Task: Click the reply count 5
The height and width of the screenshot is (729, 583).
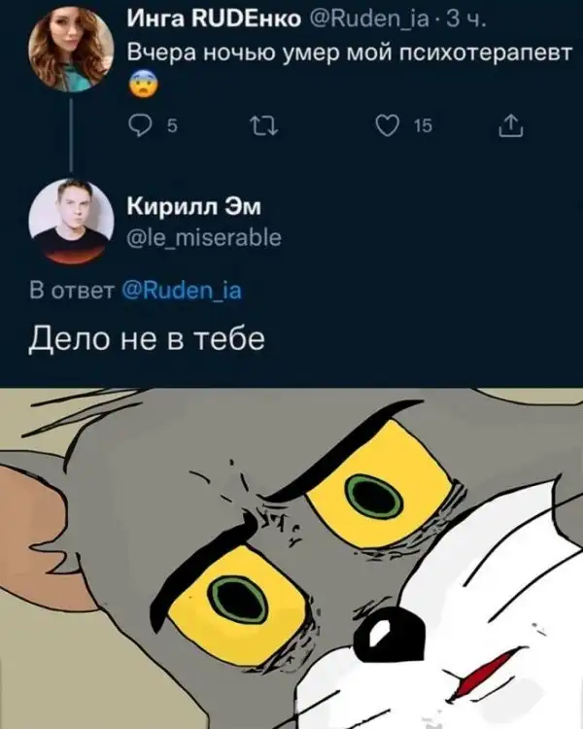Action: coord(172,126)
